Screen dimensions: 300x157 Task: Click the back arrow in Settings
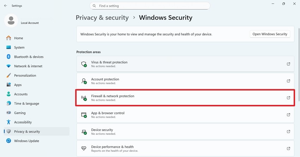click(x=5, y=6)
